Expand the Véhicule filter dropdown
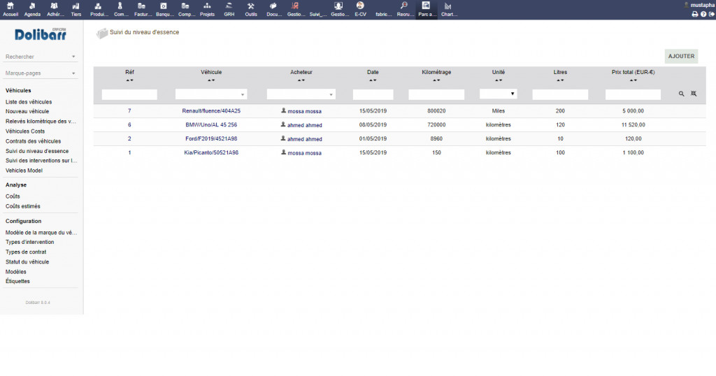Screen dimensions: 716x376 [x=210, y=94]
